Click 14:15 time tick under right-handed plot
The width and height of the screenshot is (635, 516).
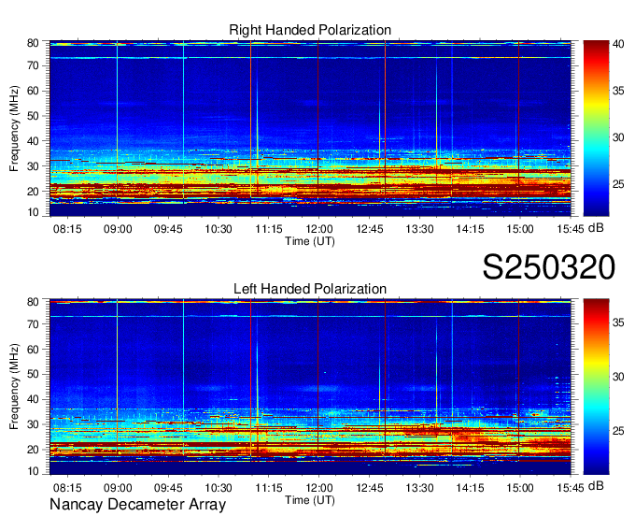click(x=470, y=229)
